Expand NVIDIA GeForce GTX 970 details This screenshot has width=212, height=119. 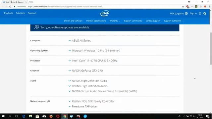point(70,70)
